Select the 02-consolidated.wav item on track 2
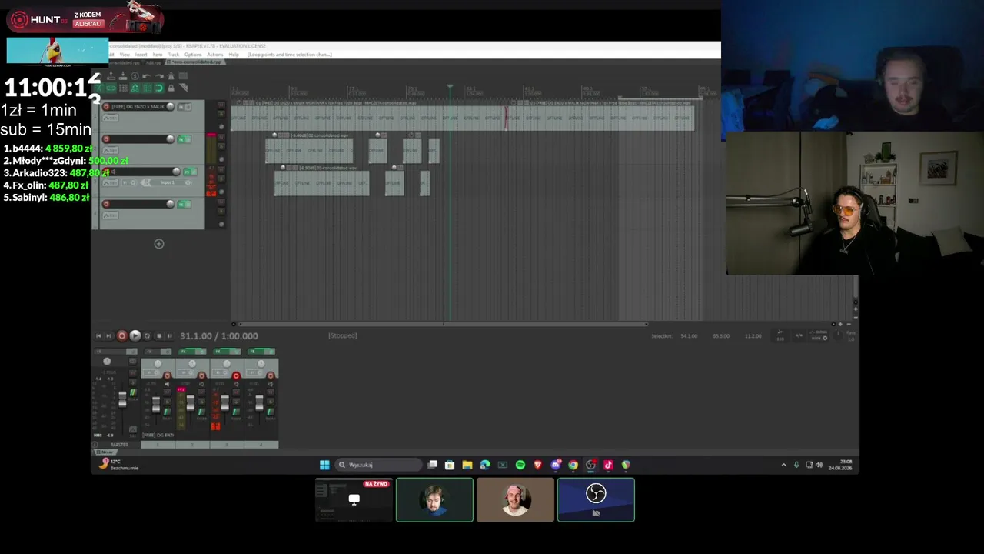984x554 pixels. pyautogui.click(x=309, y=149)
